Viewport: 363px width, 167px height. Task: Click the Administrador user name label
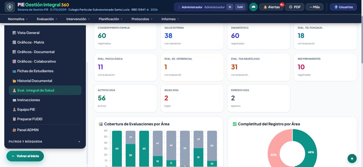click(x=192, y=7)
